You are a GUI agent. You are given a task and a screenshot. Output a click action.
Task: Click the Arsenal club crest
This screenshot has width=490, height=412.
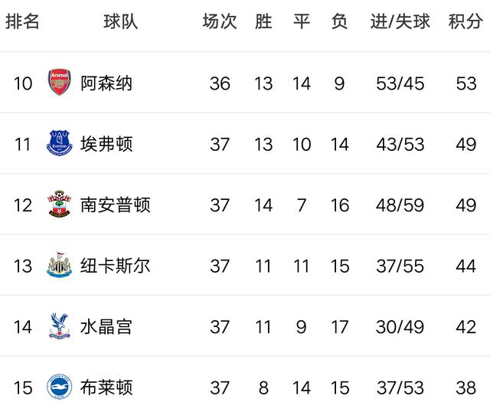pyautogui.click(x=60, y=82)
